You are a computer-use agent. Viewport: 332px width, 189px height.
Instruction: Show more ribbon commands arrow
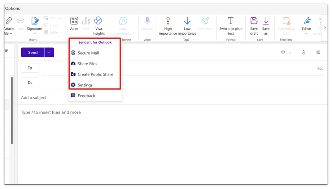(325, 28)
